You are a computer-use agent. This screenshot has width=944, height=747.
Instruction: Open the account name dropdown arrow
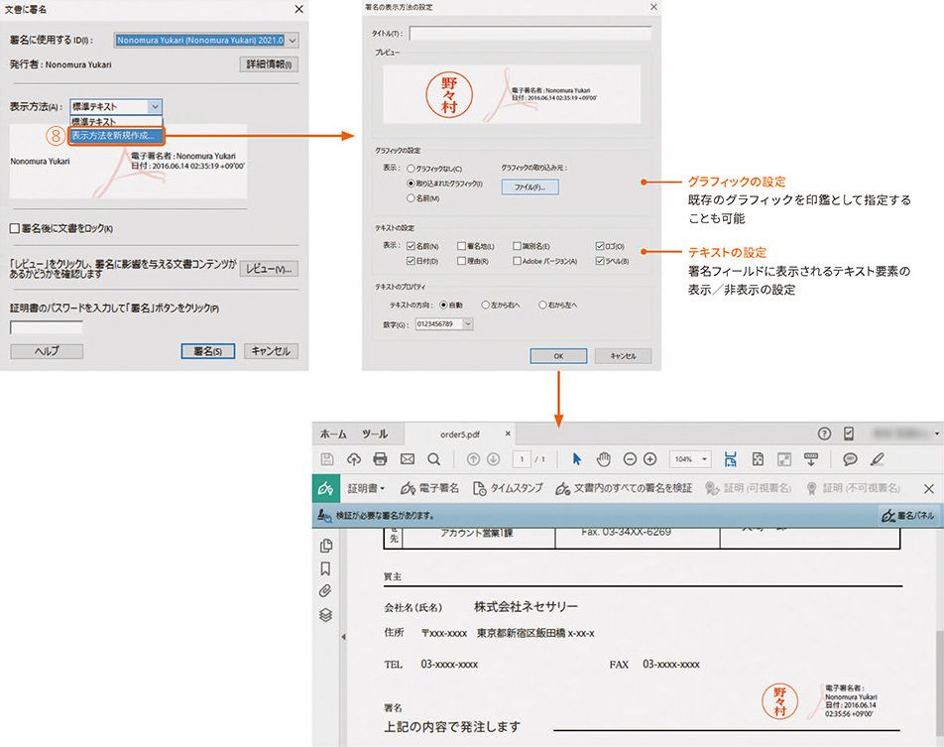tap(937, 434)
